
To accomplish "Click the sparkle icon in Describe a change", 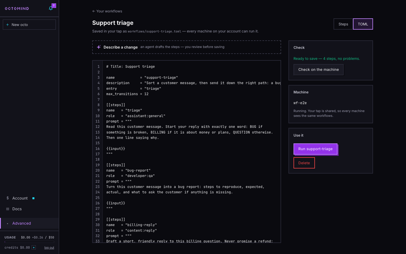I will click(x=99, y=47).
